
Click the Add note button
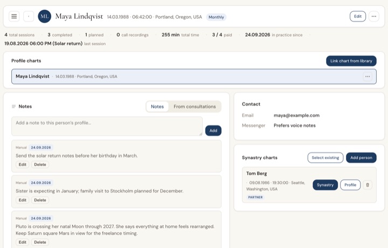[x=213, y=130]
